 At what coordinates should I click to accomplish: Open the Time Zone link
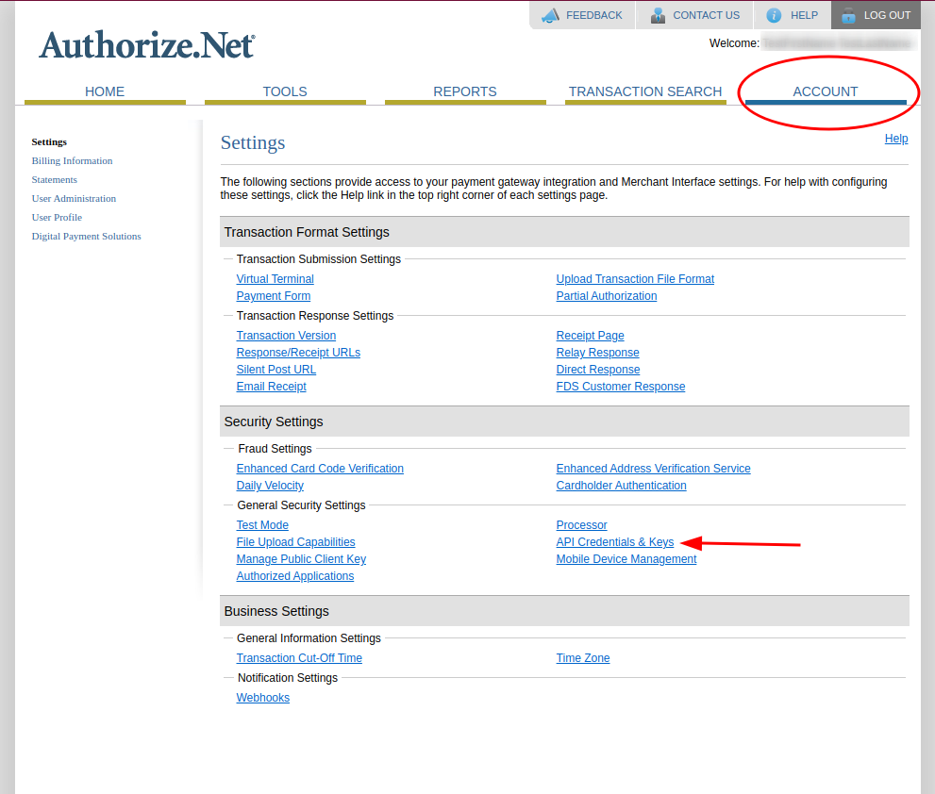[x=583, y=658]
